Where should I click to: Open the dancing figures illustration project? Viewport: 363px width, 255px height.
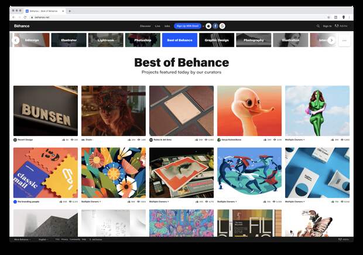click(x=249, y=173)
